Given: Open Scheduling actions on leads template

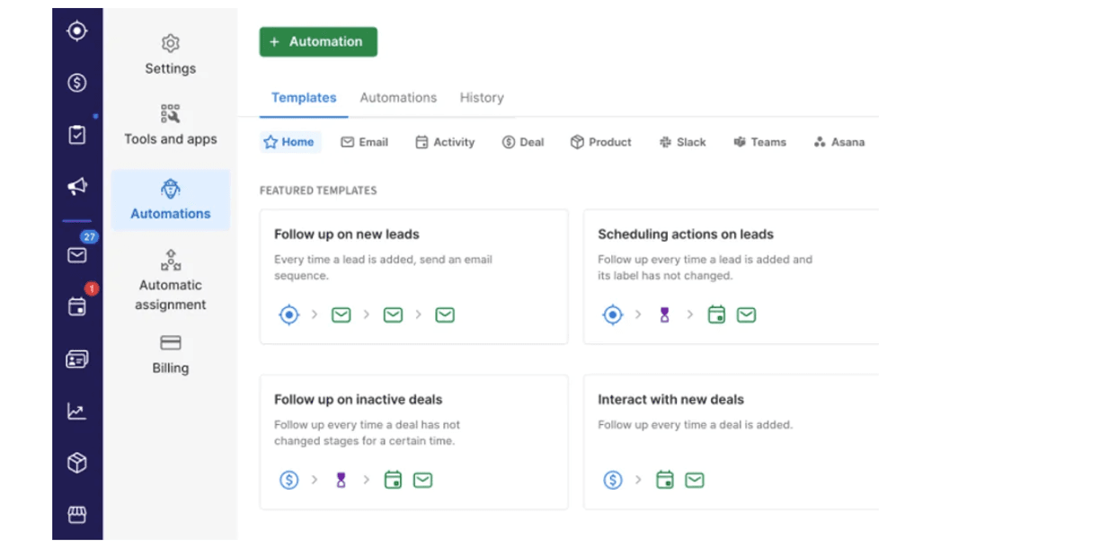Looking at the screenshot, I should click(732, 277).
